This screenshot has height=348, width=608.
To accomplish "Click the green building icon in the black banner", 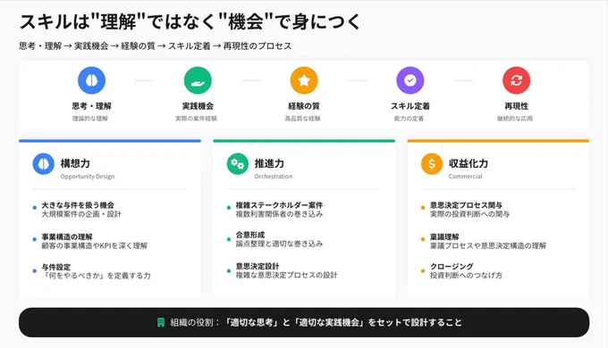I will pyautogui.click(x=161, y=322).
